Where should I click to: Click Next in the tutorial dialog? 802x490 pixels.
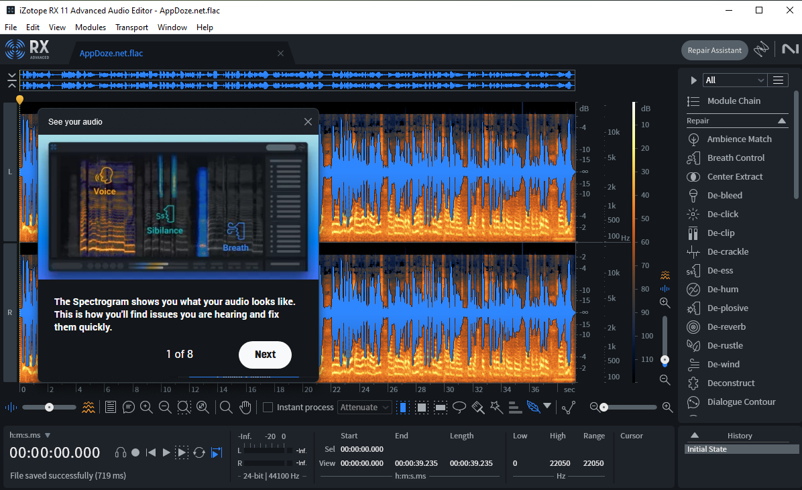pos(265,355)
